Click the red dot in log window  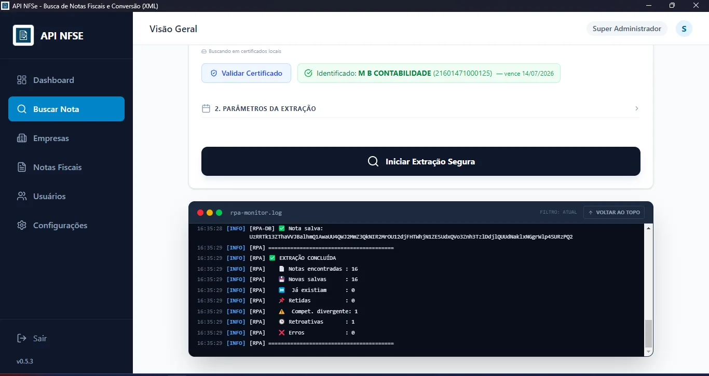coord(200,213)
